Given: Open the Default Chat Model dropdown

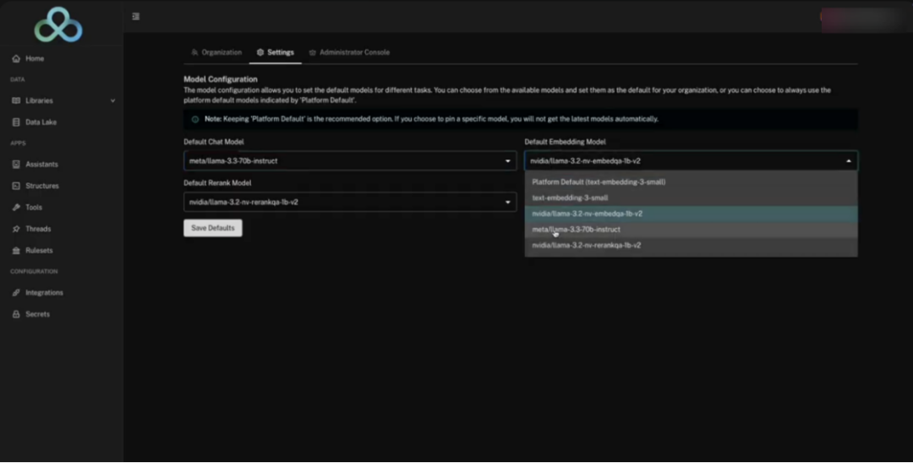Looking at the screenshot, I should pos(350,161).
